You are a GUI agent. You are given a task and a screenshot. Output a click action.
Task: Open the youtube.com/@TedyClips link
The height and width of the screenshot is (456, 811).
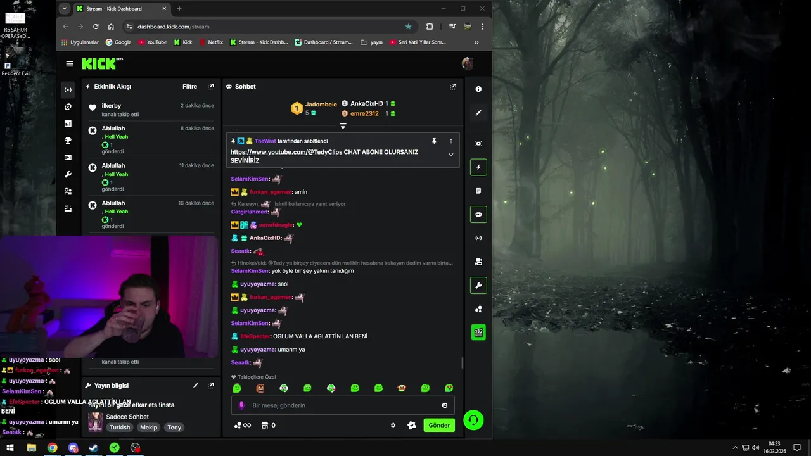click(286, 152)
